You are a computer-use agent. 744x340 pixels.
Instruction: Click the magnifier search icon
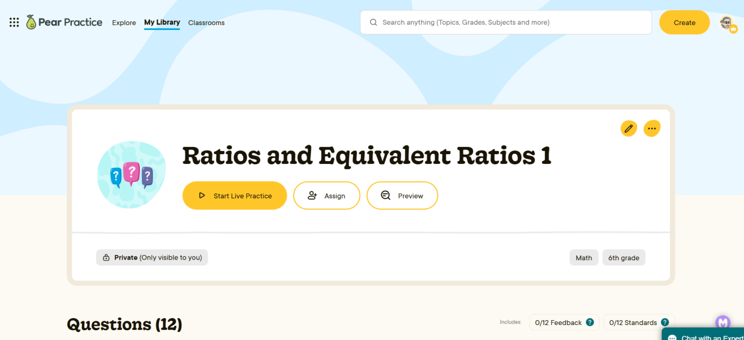tap(373, 22)
